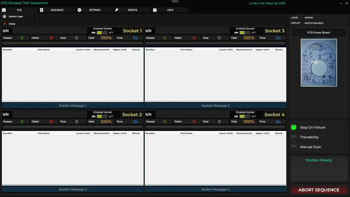Image resolution: width=350 pixels, height=197 pixels.
Task: Click the PCB Power Board product button
Action: (319, 33)
